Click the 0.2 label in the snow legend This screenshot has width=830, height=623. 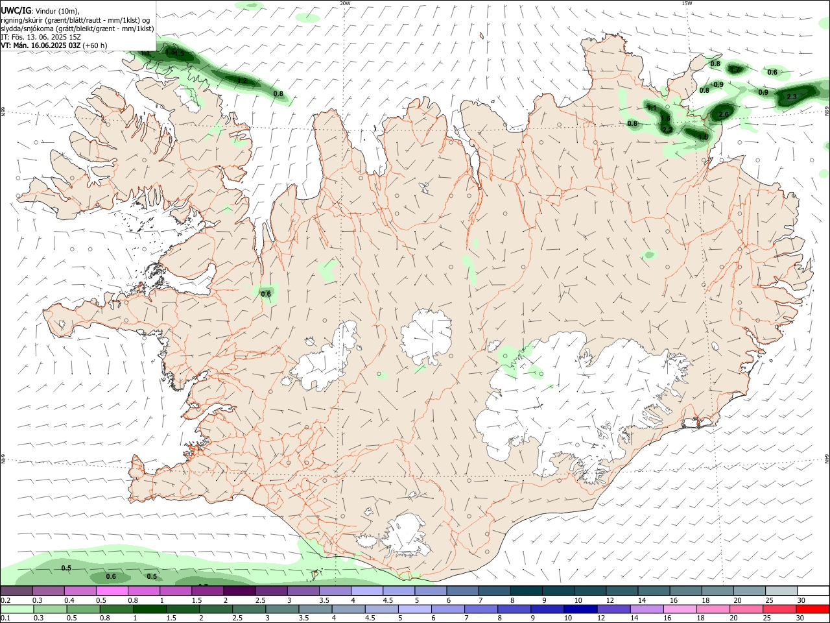click(x=5, y=601)
